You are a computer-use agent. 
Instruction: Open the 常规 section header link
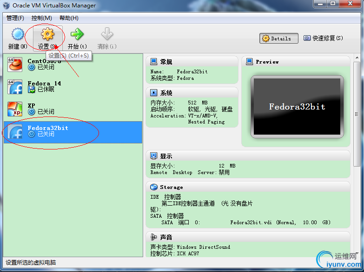[166, 62]
